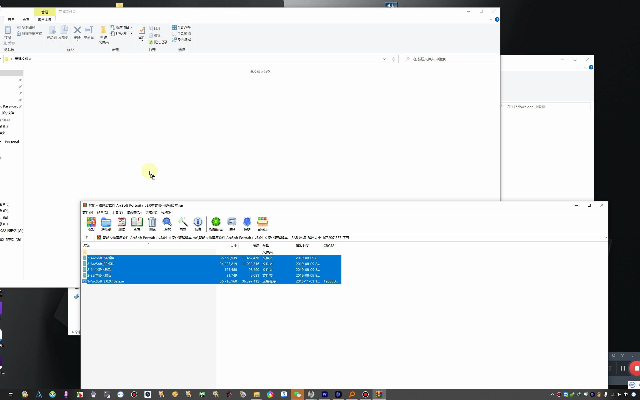Open the Easy Access (轻松访问) dropdown
The width and height of the screenshot is (640, 400).
pyautogui.click(x=121, y=33)
